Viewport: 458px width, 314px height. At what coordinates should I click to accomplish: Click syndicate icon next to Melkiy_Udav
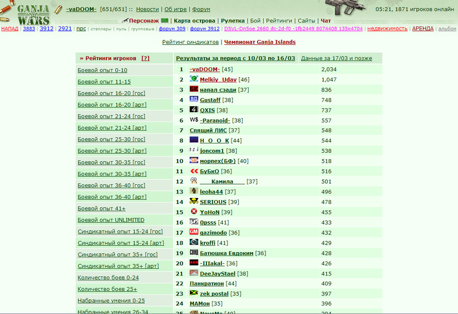pos(194,79)
